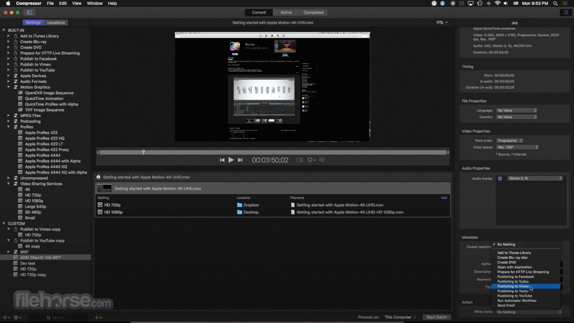The height and width of the screenshot is (323, 574).
Task: Collapse the BUILT-IN section triangle
Action: point(4,30)
